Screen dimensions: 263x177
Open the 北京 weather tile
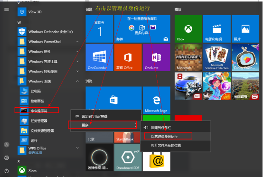[x=99, y=137]
